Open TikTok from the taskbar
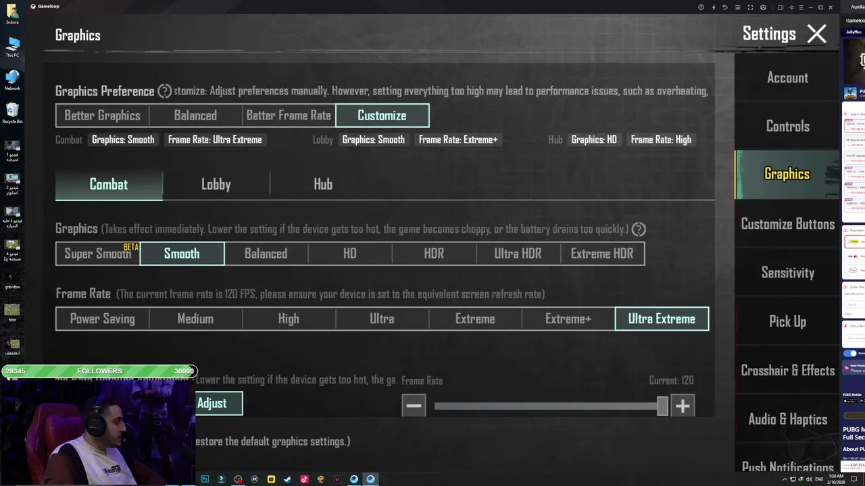 [304, 479]
